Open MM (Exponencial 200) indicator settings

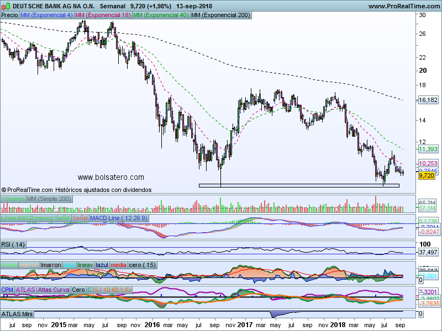219,15
